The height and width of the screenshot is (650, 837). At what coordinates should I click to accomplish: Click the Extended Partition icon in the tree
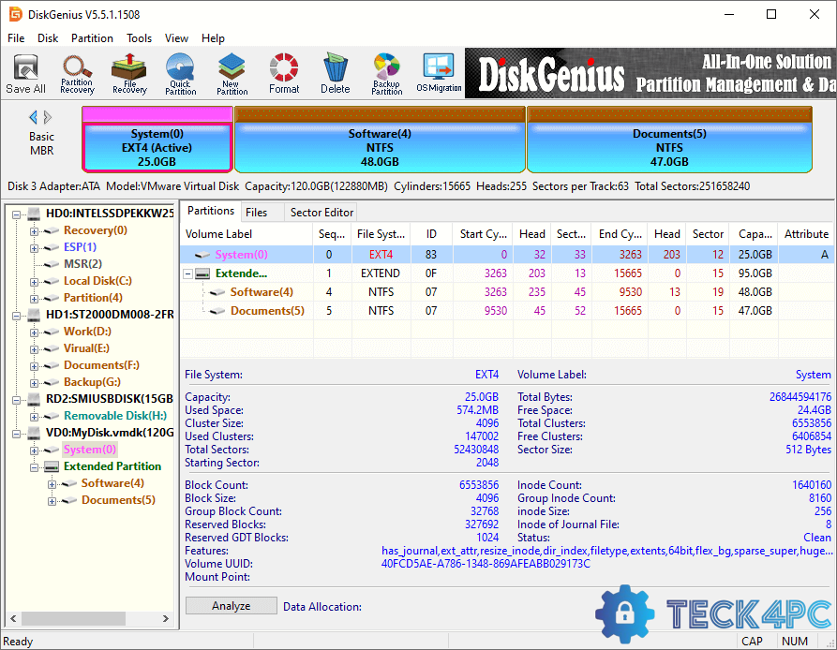tap(52, 466)
